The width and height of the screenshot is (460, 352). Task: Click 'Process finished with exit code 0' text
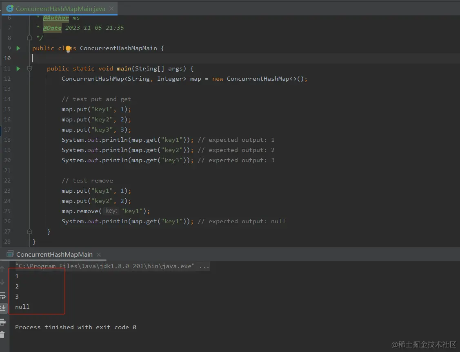point(76,327)
